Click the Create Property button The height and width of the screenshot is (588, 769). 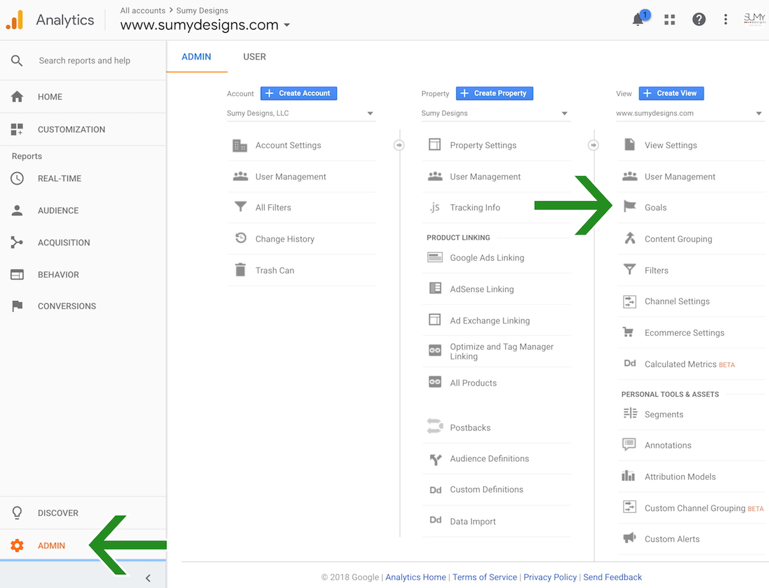(x=495, y=94)
